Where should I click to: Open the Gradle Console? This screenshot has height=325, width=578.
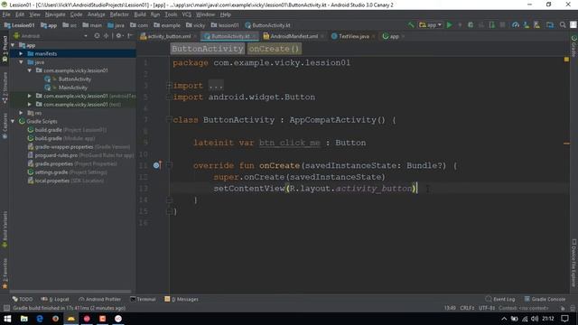545,299
